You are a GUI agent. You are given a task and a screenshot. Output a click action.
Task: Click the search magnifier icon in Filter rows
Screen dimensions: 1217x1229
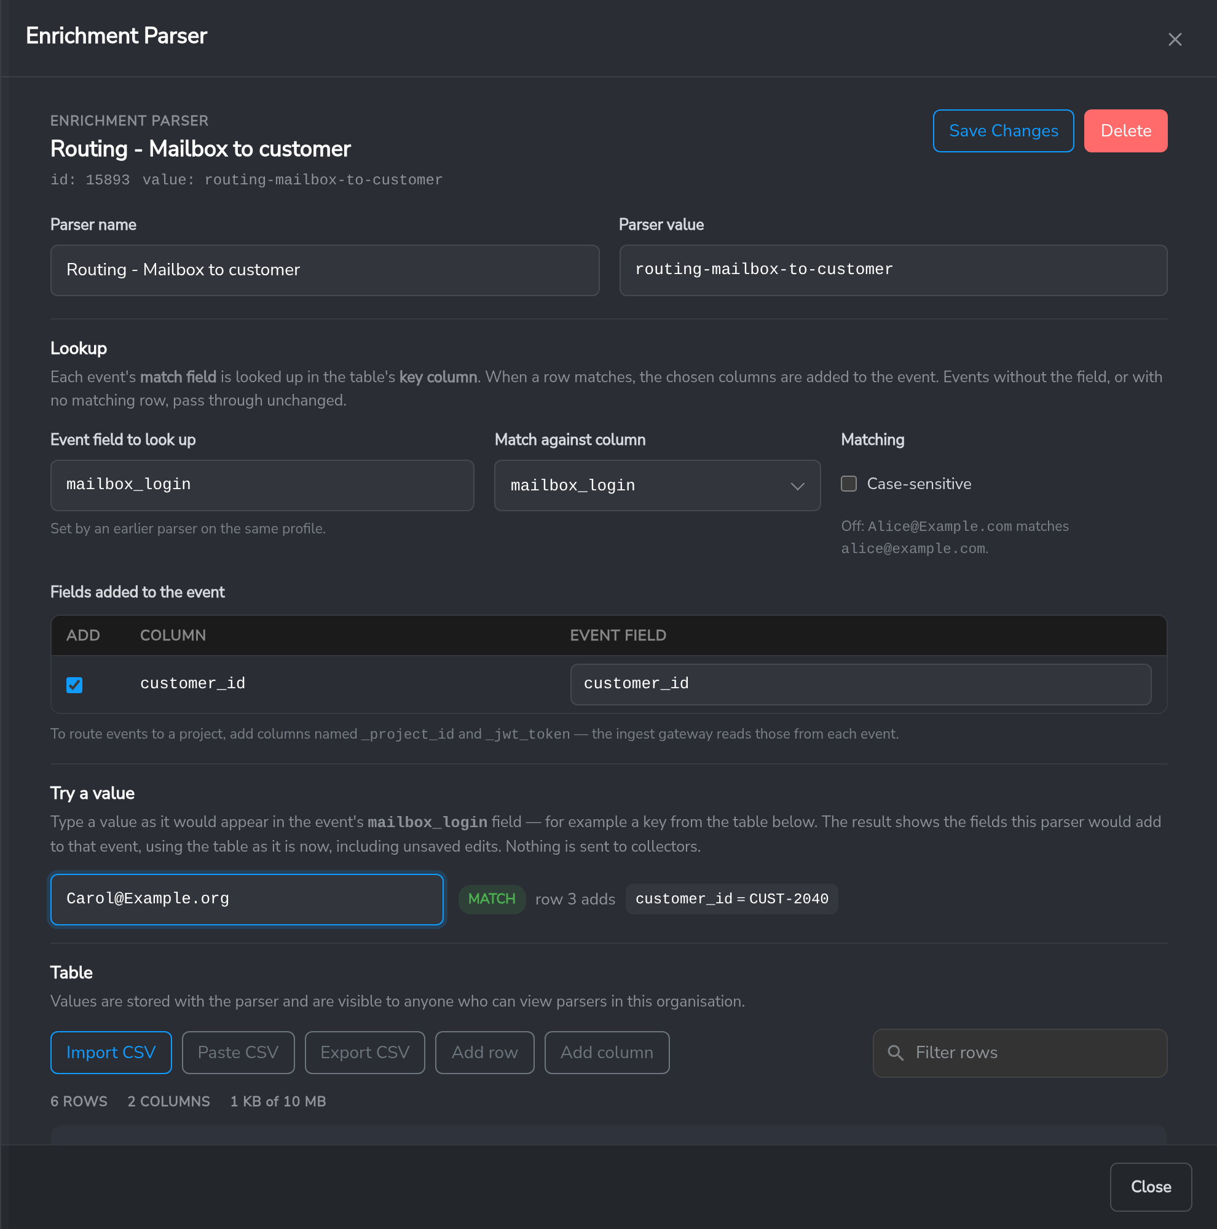pos(895,1053)
